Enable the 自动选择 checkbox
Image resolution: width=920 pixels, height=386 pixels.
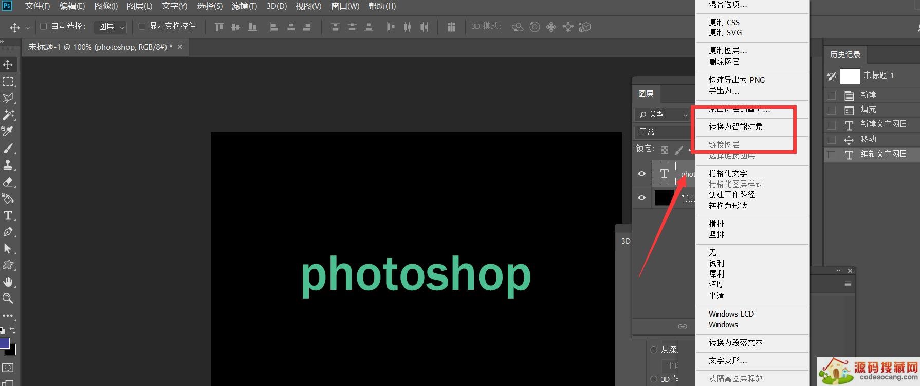click(x=44, y=26)
